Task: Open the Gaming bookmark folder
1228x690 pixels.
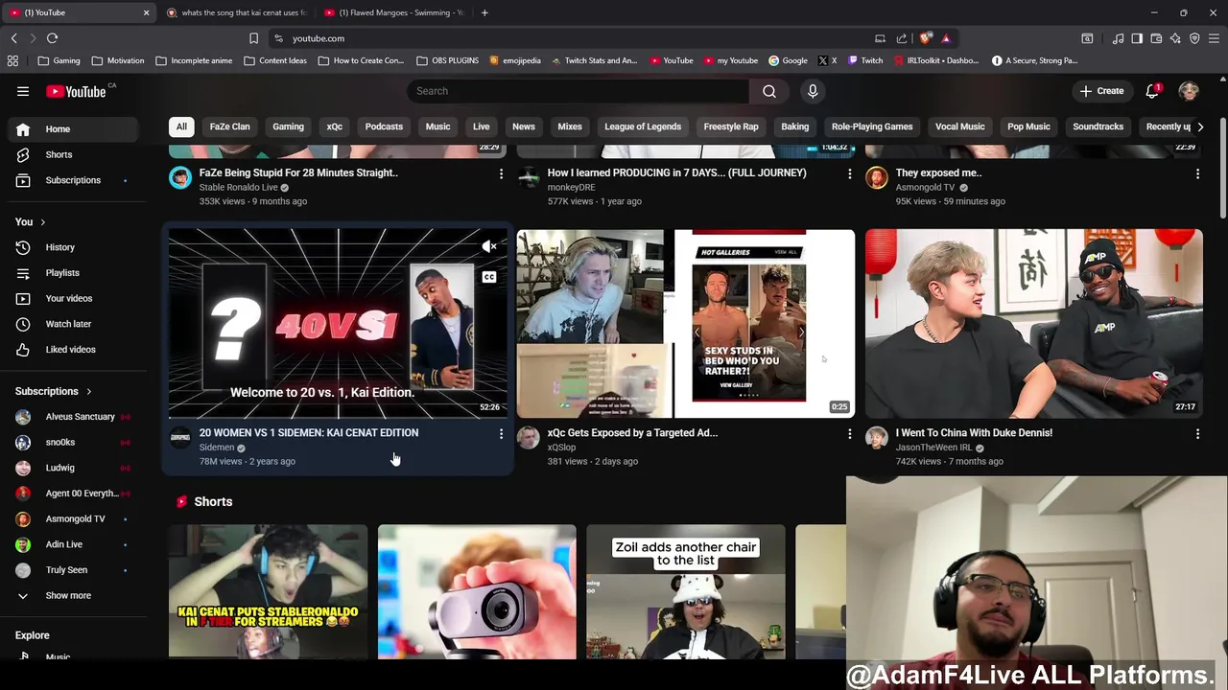Action: pyautogui.click(x=59, y=60)
